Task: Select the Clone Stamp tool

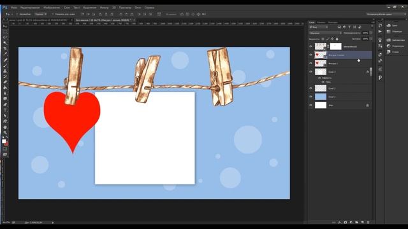Action: pyautogui.click(x=5, y=71)
